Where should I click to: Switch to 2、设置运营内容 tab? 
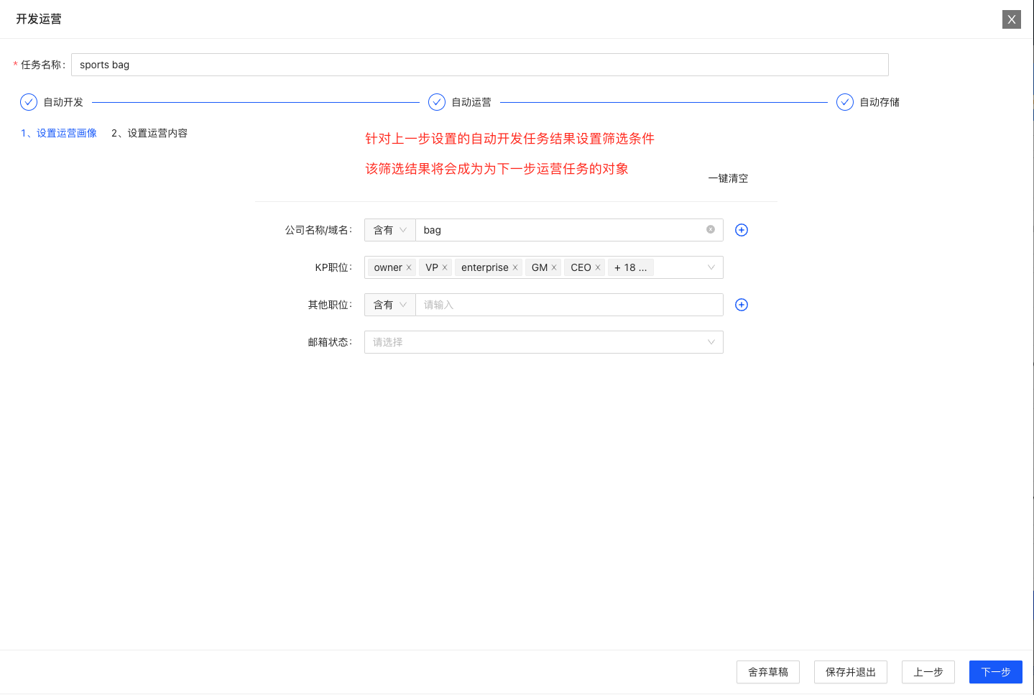pyautogui.click(x=149, y=133)
